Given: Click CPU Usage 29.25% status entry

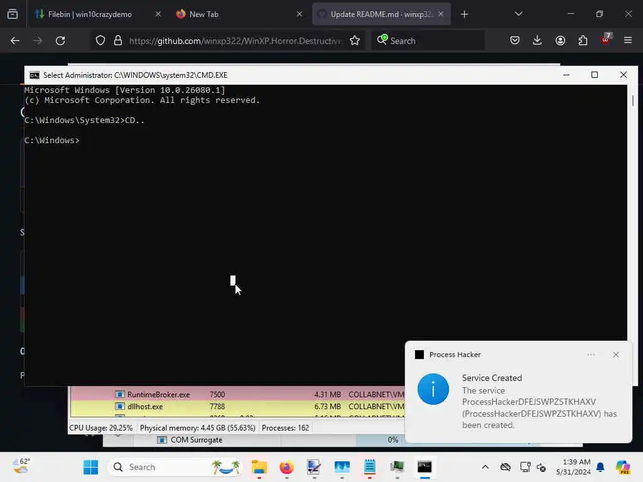Looking at the screenshot, I should click(x=101, y=428).
